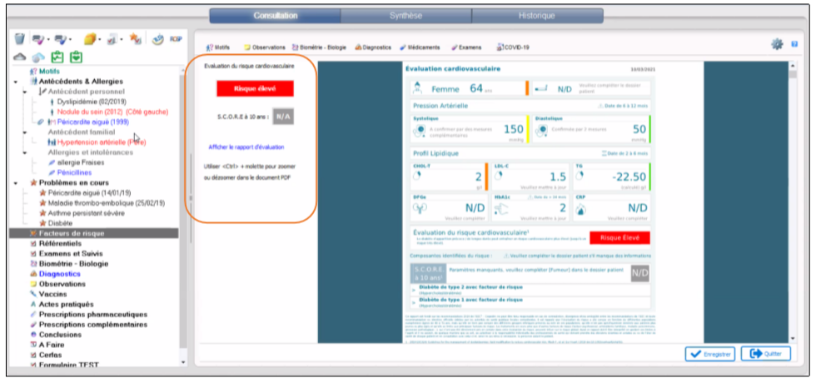Screen dimensions: 816x383
Task: Open Médicaments shortcut in top toolbar
Action: pos(421,47)
